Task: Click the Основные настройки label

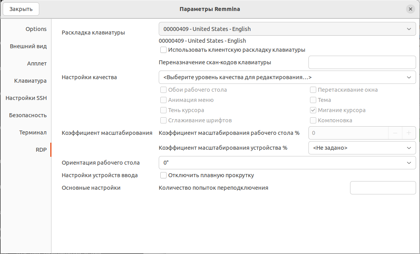Action: [91, 188]
